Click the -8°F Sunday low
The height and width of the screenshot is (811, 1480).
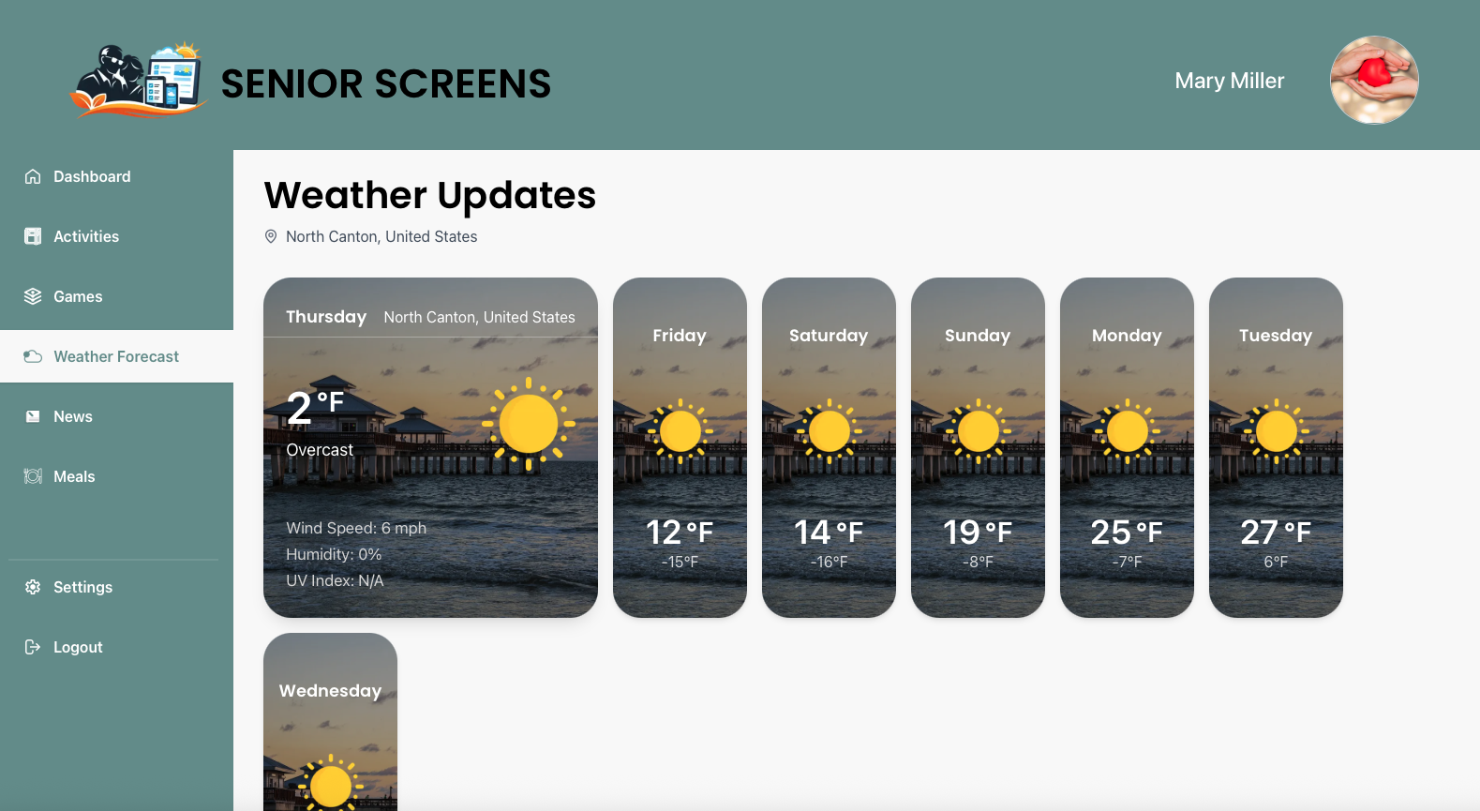(978, 562)
